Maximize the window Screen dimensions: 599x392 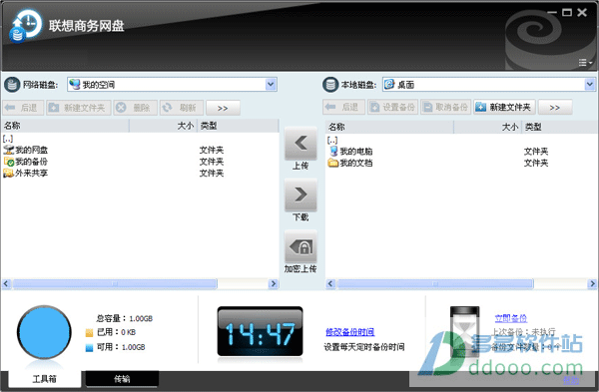[567, 13]
